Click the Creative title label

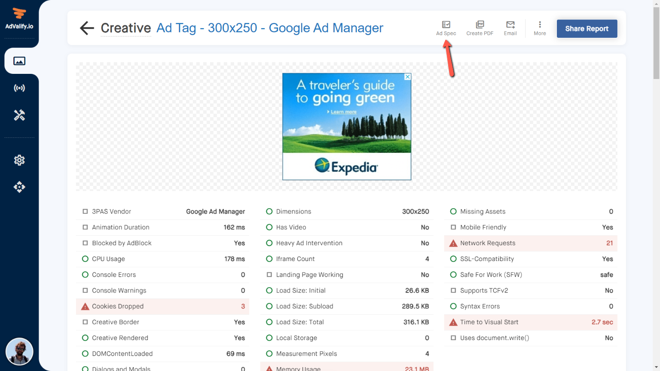(x=126, y=28)
